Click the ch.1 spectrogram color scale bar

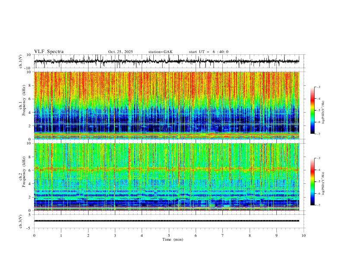(312, 110)
